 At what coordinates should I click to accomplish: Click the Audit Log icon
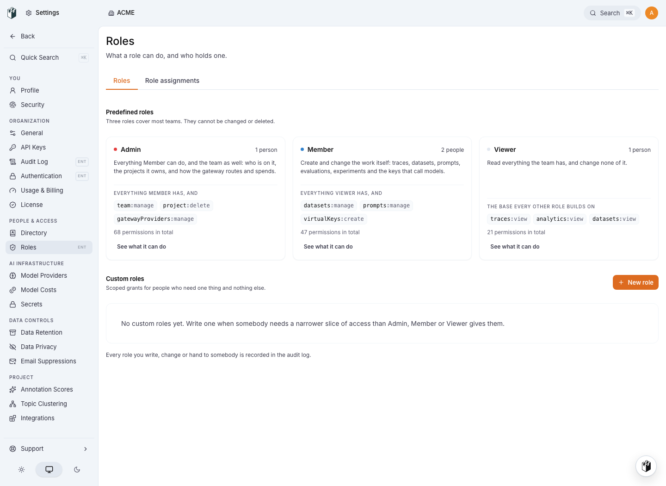pyautogui.click(x=13, y=162)
